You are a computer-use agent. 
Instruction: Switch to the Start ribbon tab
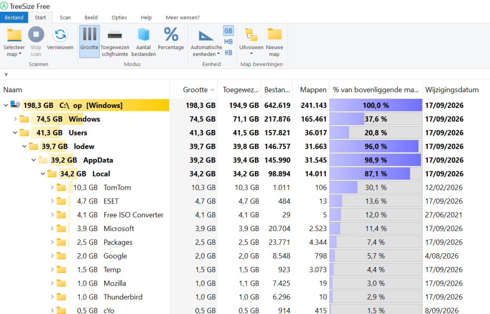[x=40, y=18]
